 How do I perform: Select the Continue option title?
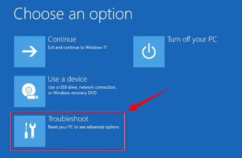pyautogui.click(x=62, y=39)
